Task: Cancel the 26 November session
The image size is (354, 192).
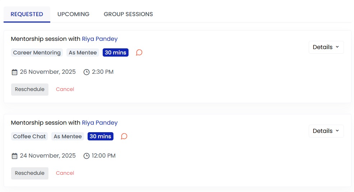Action: pyautogui.click(x=65, y=89)
